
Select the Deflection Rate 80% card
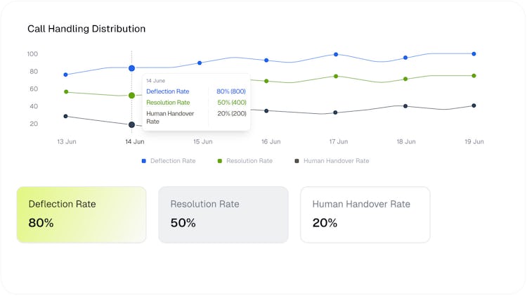[82, 214]
